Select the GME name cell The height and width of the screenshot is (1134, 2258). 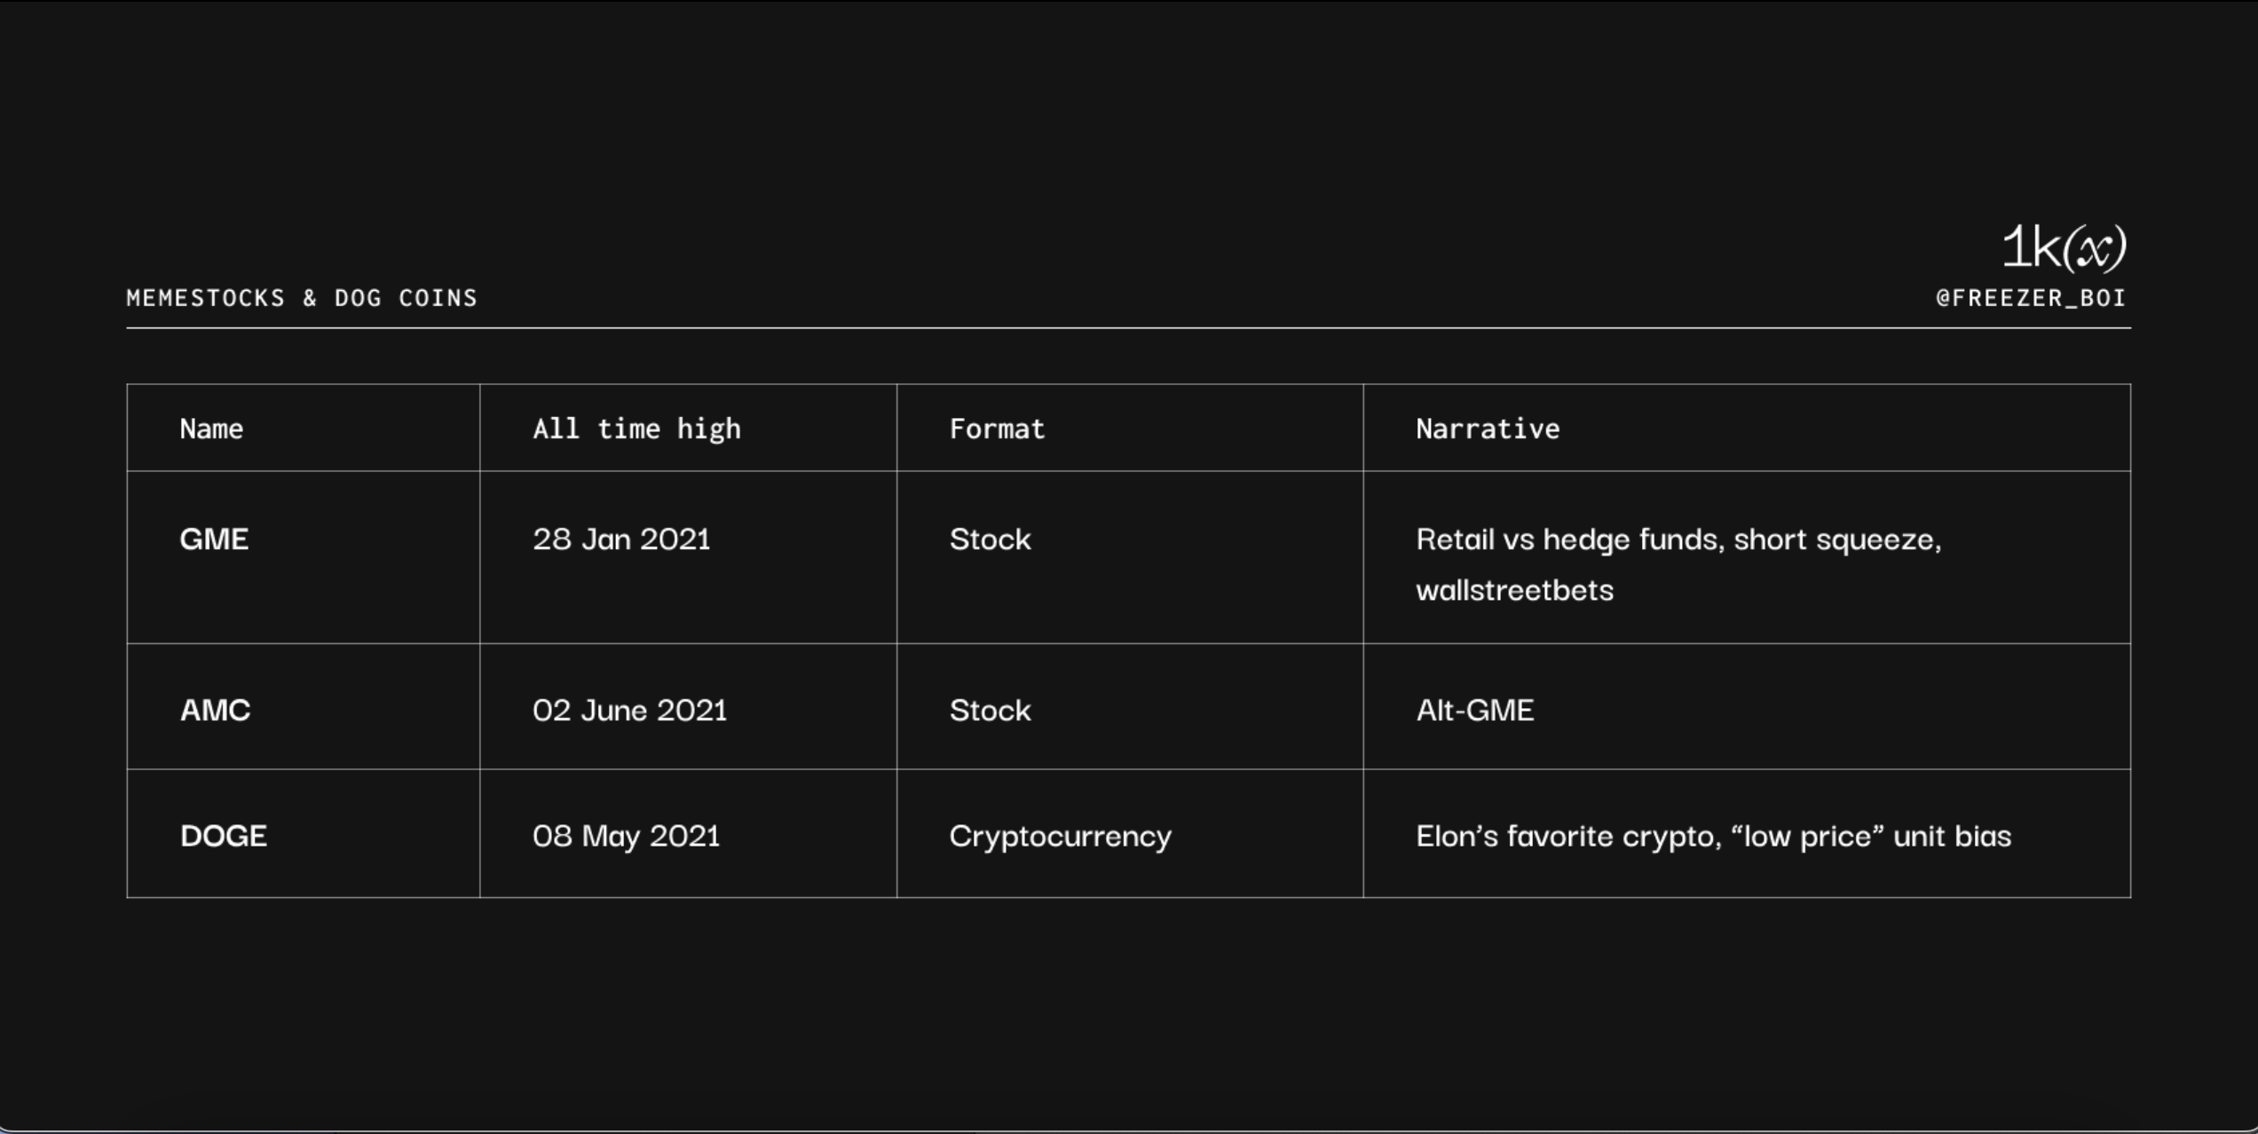coord(214,539)
